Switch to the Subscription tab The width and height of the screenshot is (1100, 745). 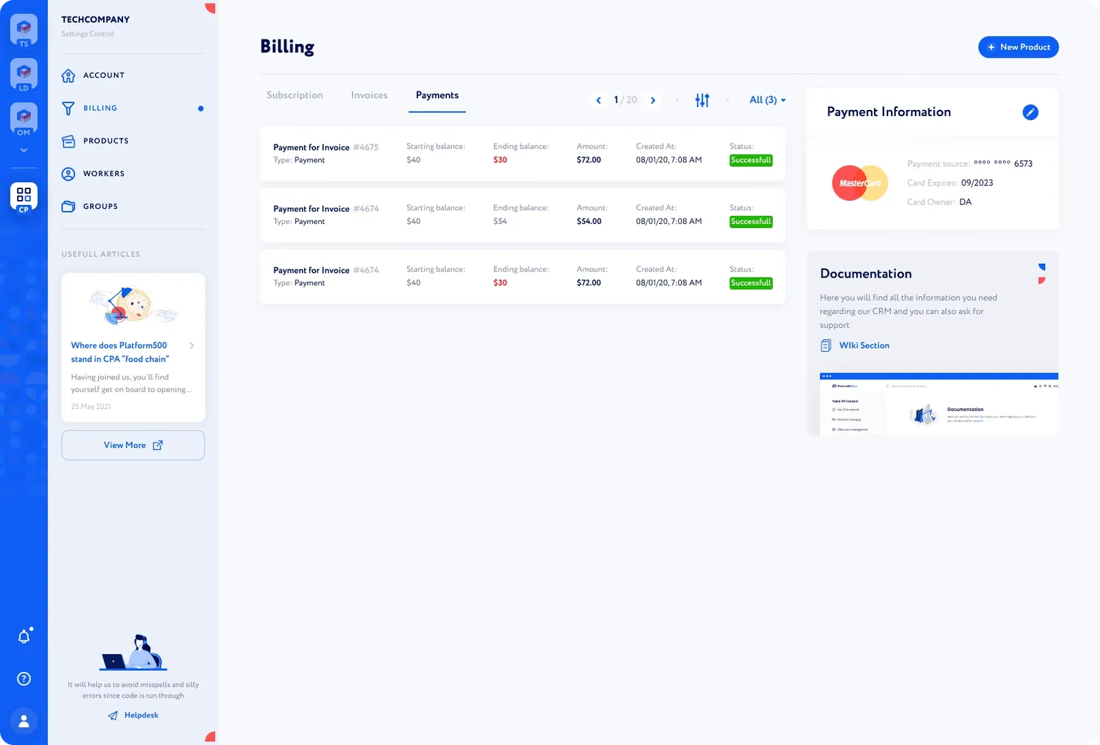[x=295, y=96]
